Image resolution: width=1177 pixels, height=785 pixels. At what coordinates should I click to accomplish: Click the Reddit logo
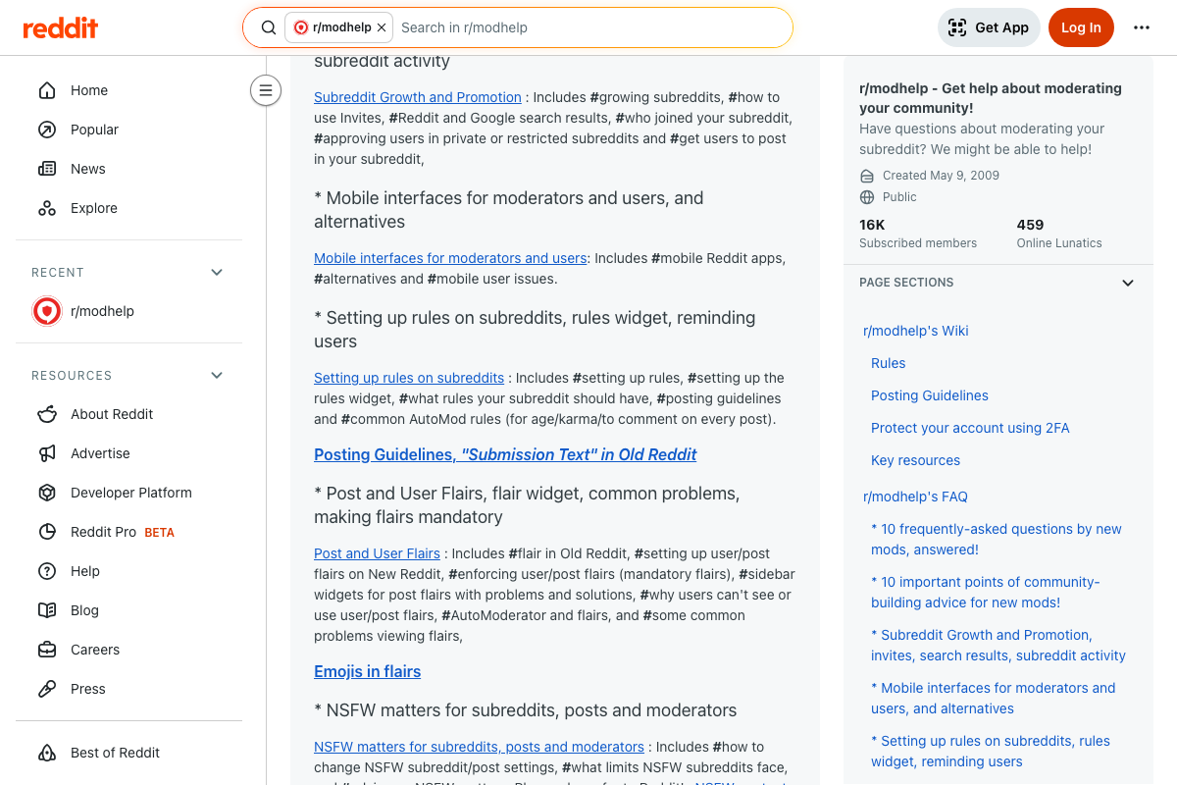[61, 27]
